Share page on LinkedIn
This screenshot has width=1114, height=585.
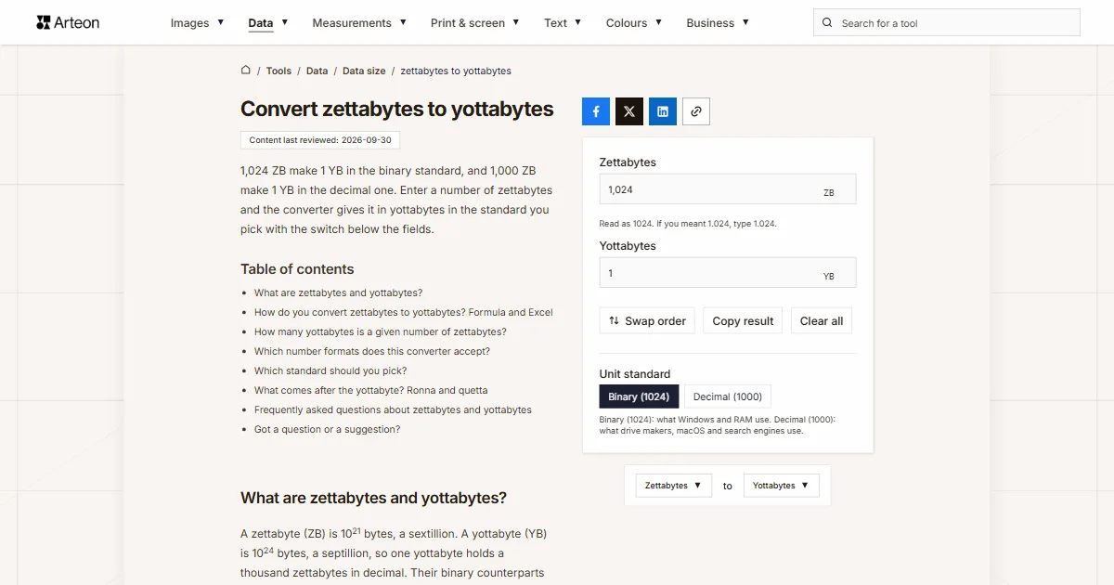(x=663, y=111)
